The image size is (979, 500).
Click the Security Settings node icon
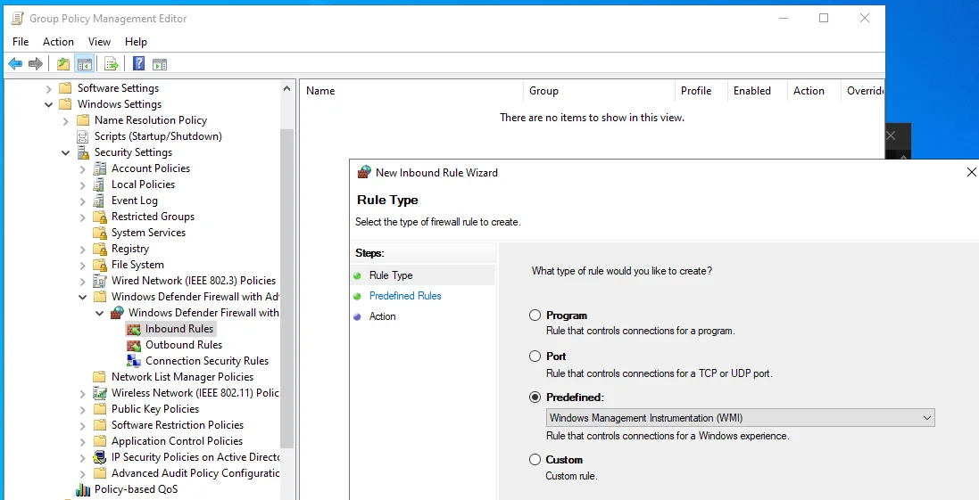tap(82, 152)
